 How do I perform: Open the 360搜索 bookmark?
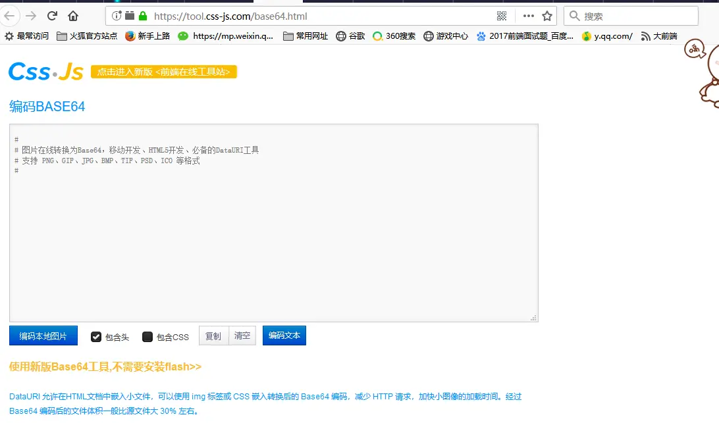tap(394, 36)
